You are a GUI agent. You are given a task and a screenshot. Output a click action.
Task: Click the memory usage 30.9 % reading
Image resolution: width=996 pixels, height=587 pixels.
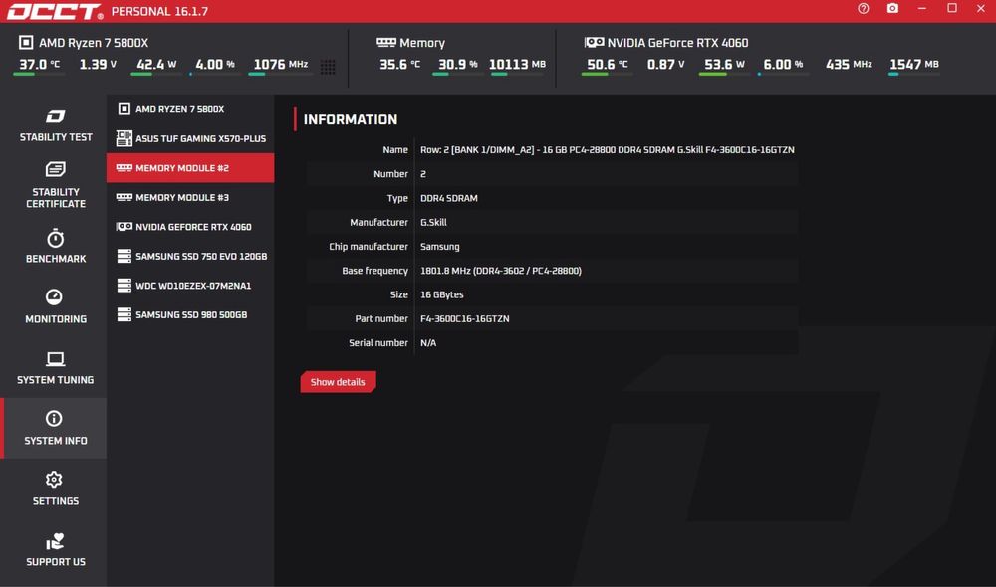(x=457, y=64)
